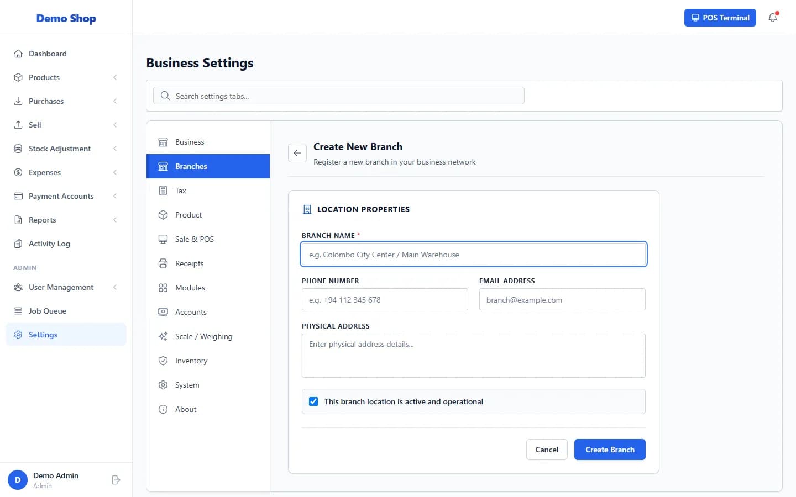Viewport: 796px width, 497px height.
Task: Click the Demo Shop logo link
Action: tap(66, 18)
